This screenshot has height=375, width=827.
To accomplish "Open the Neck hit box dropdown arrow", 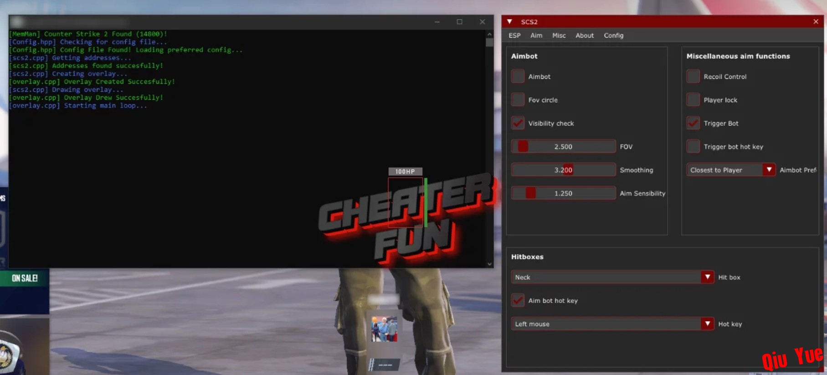I will (x=707, y=277).
